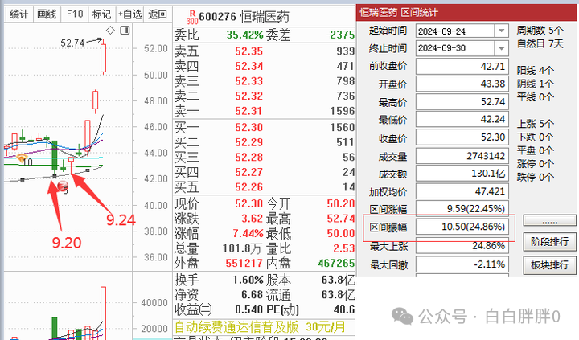Click the 最大回撤 value -2.11%
This screenshot has width=579, height=340.
coord(462,264)
